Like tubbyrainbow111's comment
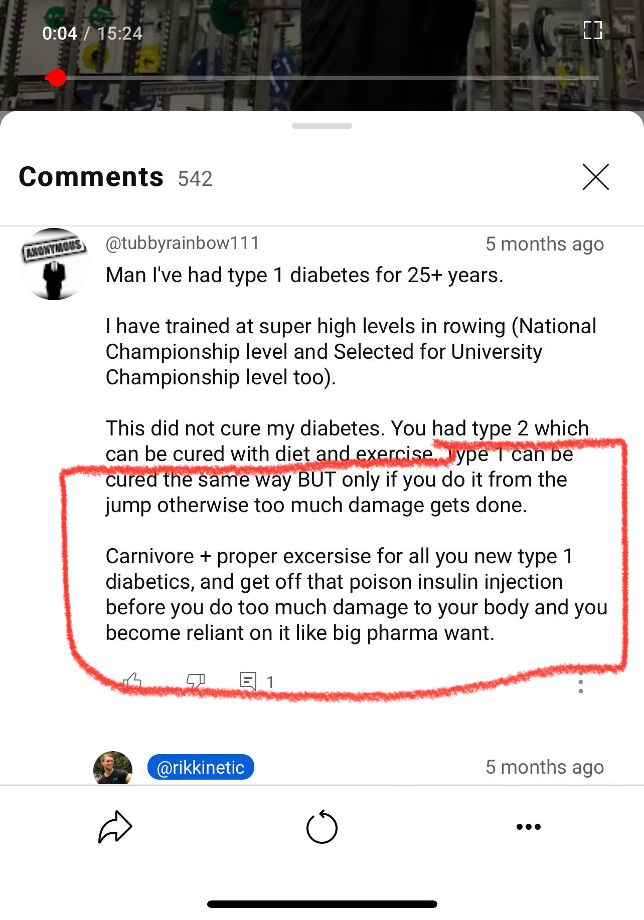Viewport: 644px width, 920px height. coord(133,681)
